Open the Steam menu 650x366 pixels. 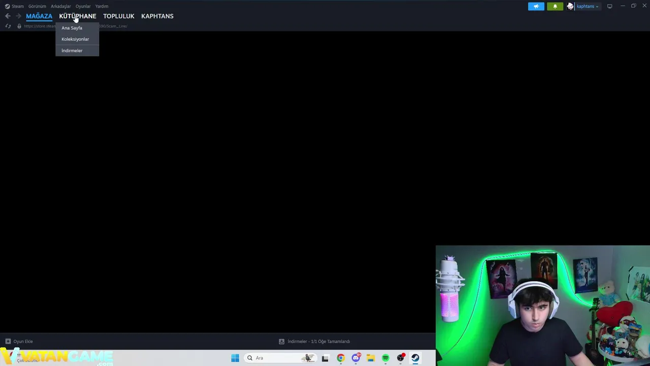pos(14,6)
